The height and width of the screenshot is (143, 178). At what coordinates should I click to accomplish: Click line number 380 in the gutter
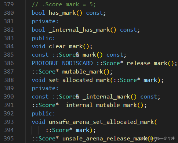coord(9,13)
